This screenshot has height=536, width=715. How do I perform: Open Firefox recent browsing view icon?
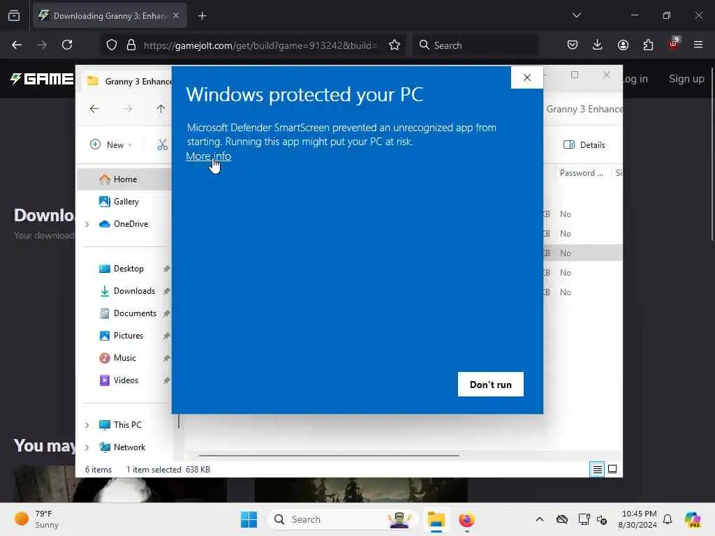click(14, 16)
